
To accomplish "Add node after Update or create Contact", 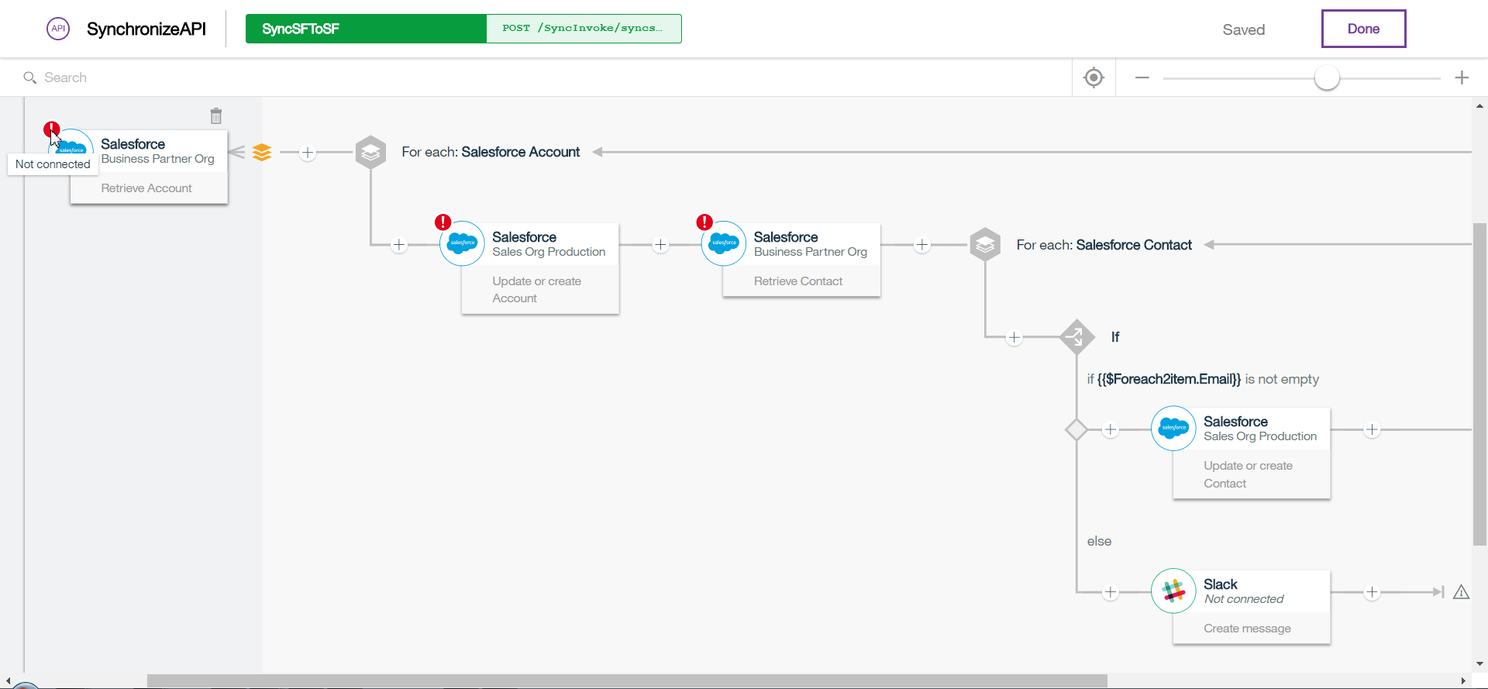I will coord(1372,429).
